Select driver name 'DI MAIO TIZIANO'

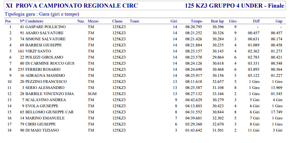point(42,130)
